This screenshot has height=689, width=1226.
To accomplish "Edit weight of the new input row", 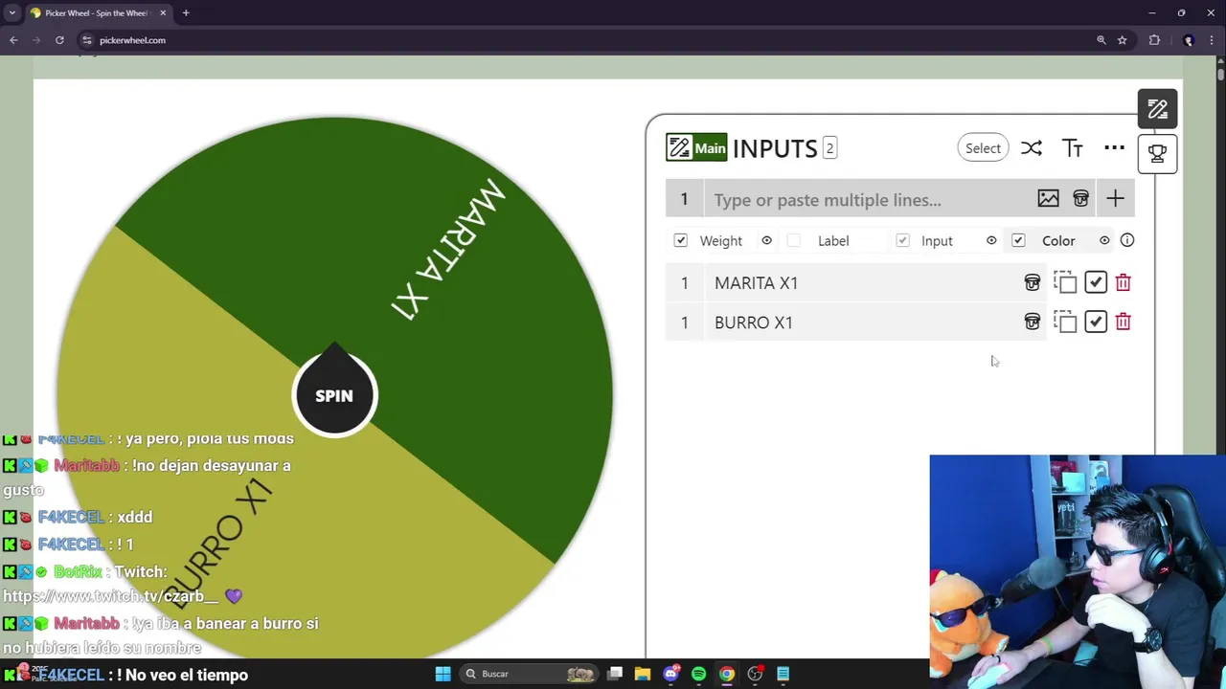I will point(684,199).
